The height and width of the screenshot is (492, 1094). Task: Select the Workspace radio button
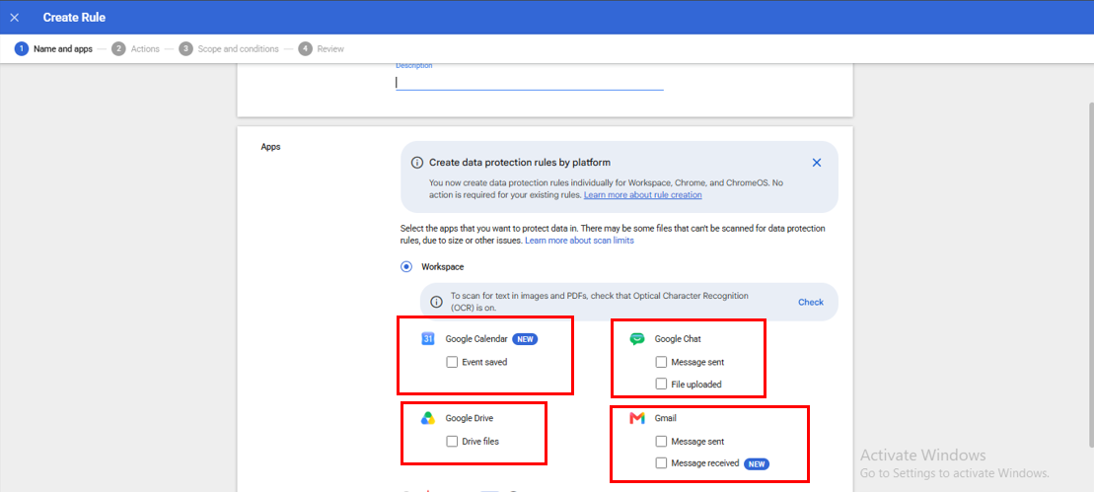point(406,267)
